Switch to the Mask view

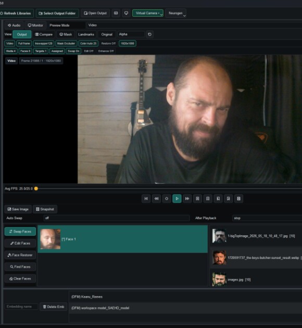pyautogui.click(x=66, y=34)
